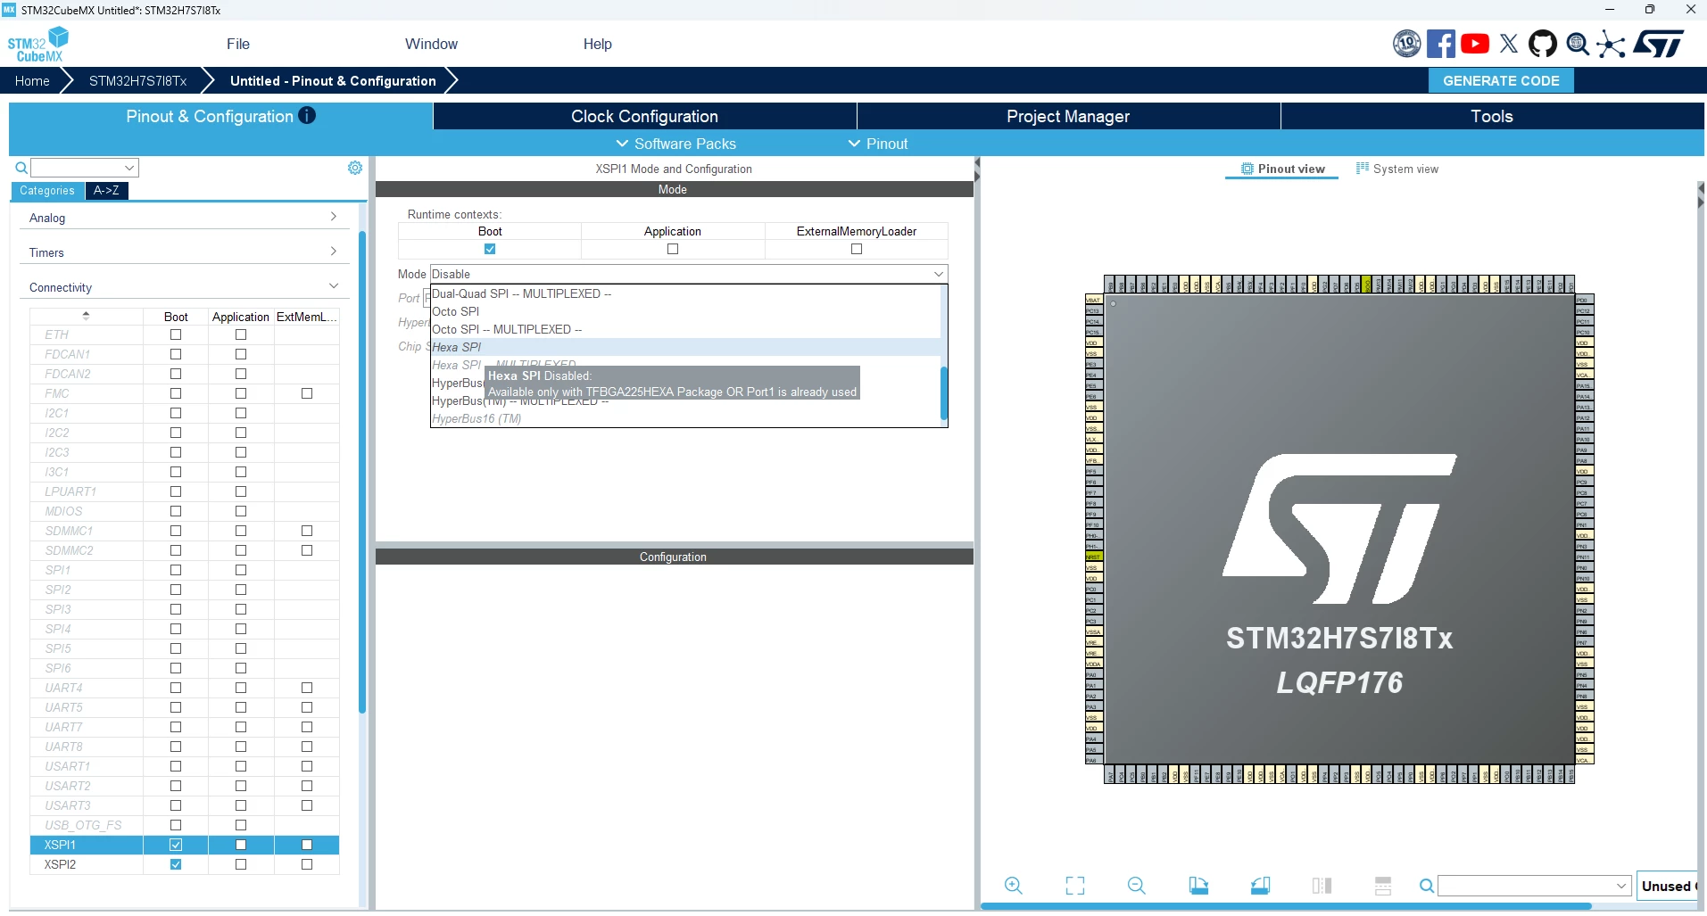1707x916 pixels.
Task: Open the peripheral search combo box arrow
Action: (129, 168)
